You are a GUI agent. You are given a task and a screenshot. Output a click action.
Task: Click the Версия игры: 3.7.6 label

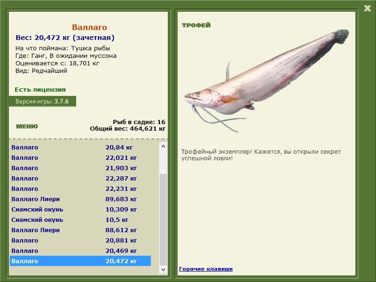(x=42, y=101)
